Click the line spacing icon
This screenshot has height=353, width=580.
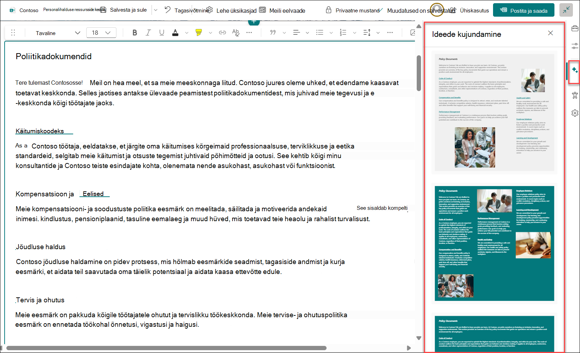point(367,33)
